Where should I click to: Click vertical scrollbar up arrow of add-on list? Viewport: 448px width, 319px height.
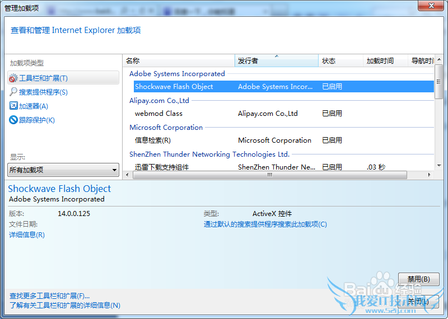439,59
